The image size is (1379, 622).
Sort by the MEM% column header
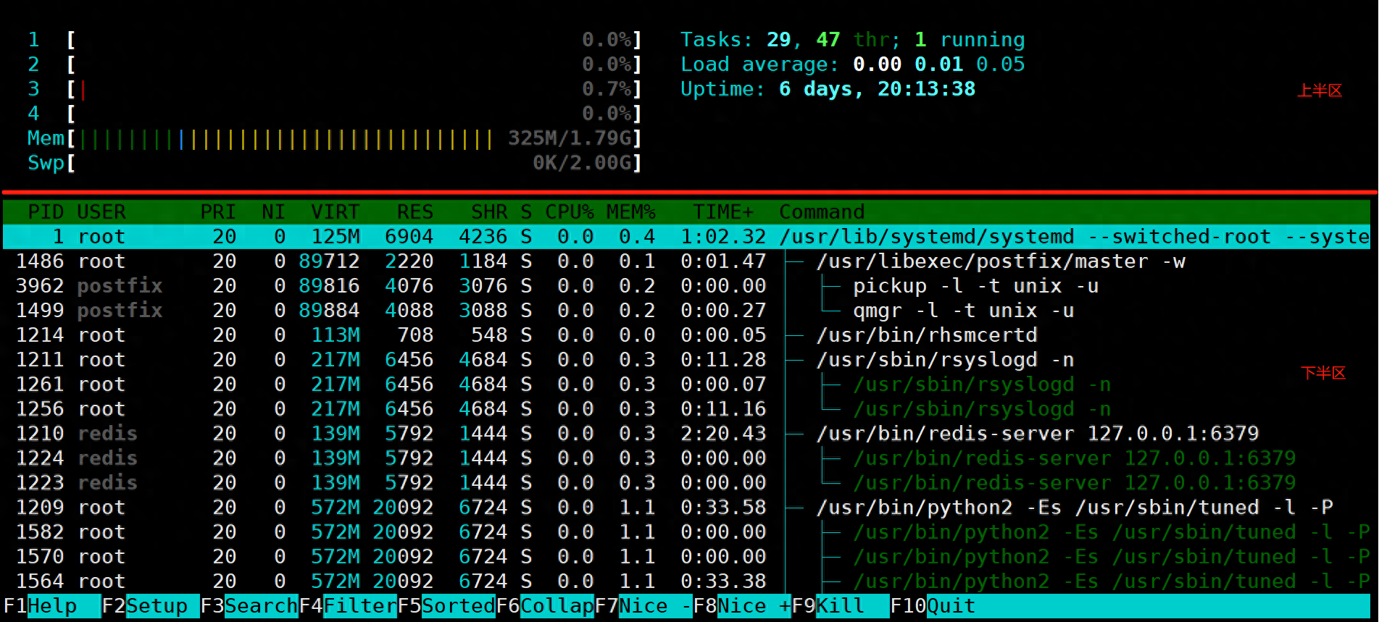[630, 212]
